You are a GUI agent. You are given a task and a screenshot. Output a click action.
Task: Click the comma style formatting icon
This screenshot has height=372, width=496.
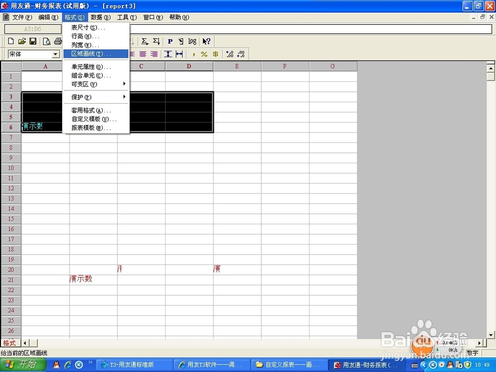click(x=194, y=54)
